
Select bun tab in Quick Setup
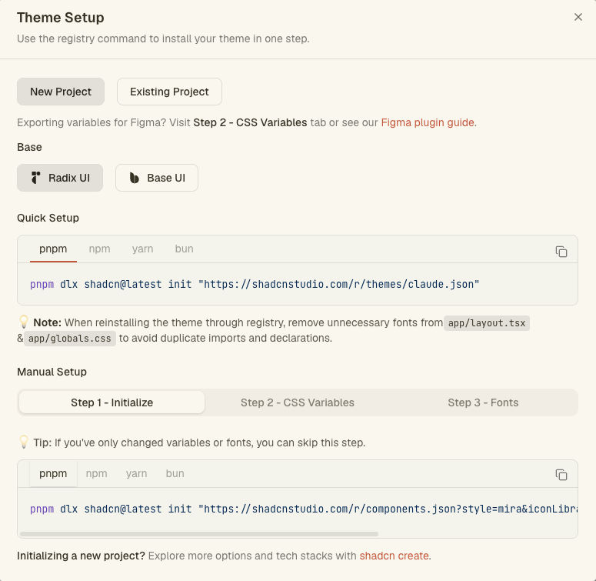click(x=184, y=249)
